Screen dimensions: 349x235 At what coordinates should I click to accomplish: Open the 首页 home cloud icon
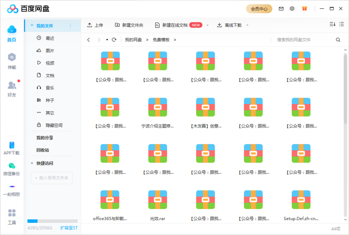(12, 30)
